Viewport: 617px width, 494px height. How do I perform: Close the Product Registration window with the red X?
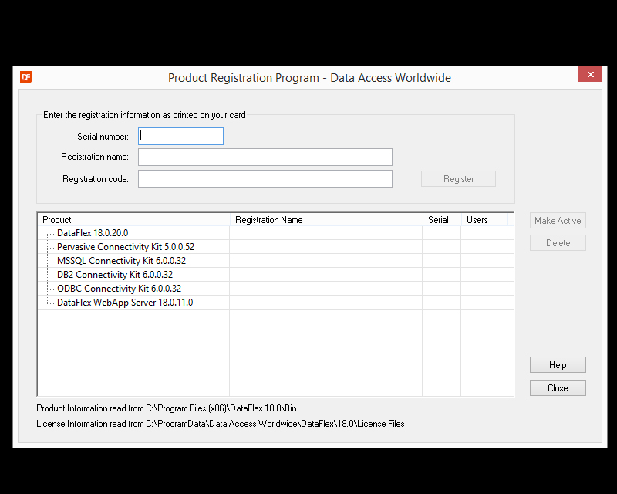pos(590,74)
